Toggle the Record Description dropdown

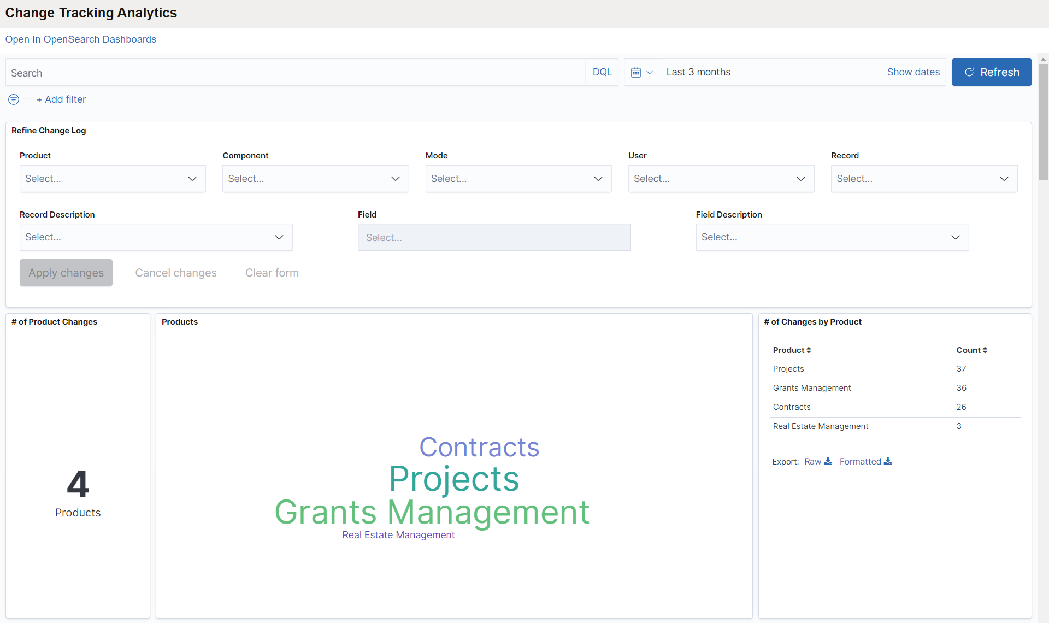pyautogui.click(x=280, y=237)
